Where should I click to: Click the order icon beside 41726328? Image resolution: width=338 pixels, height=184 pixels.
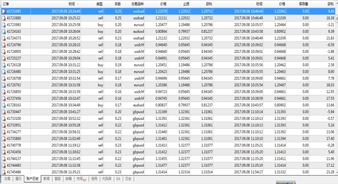point(4,65)
